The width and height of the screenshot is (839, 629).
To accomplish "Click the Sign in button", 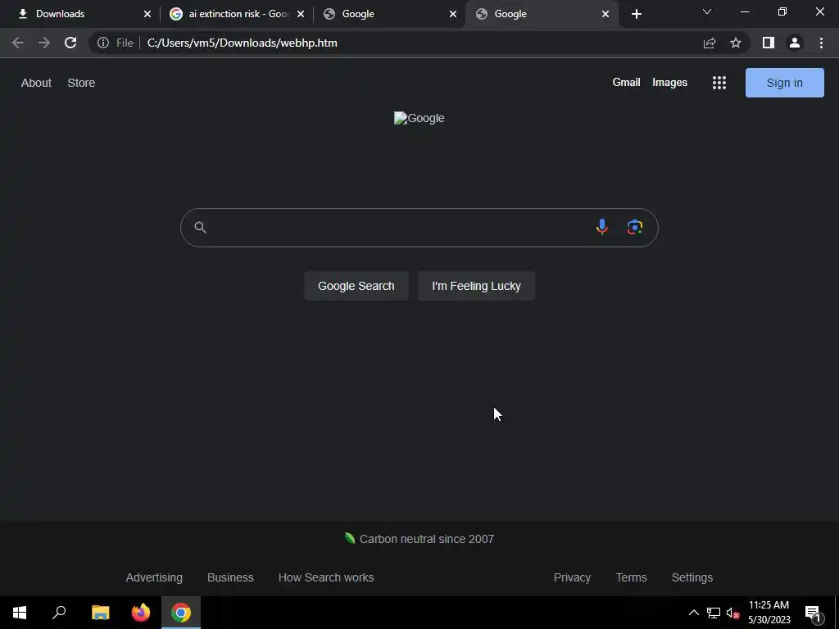I will 784,83.
